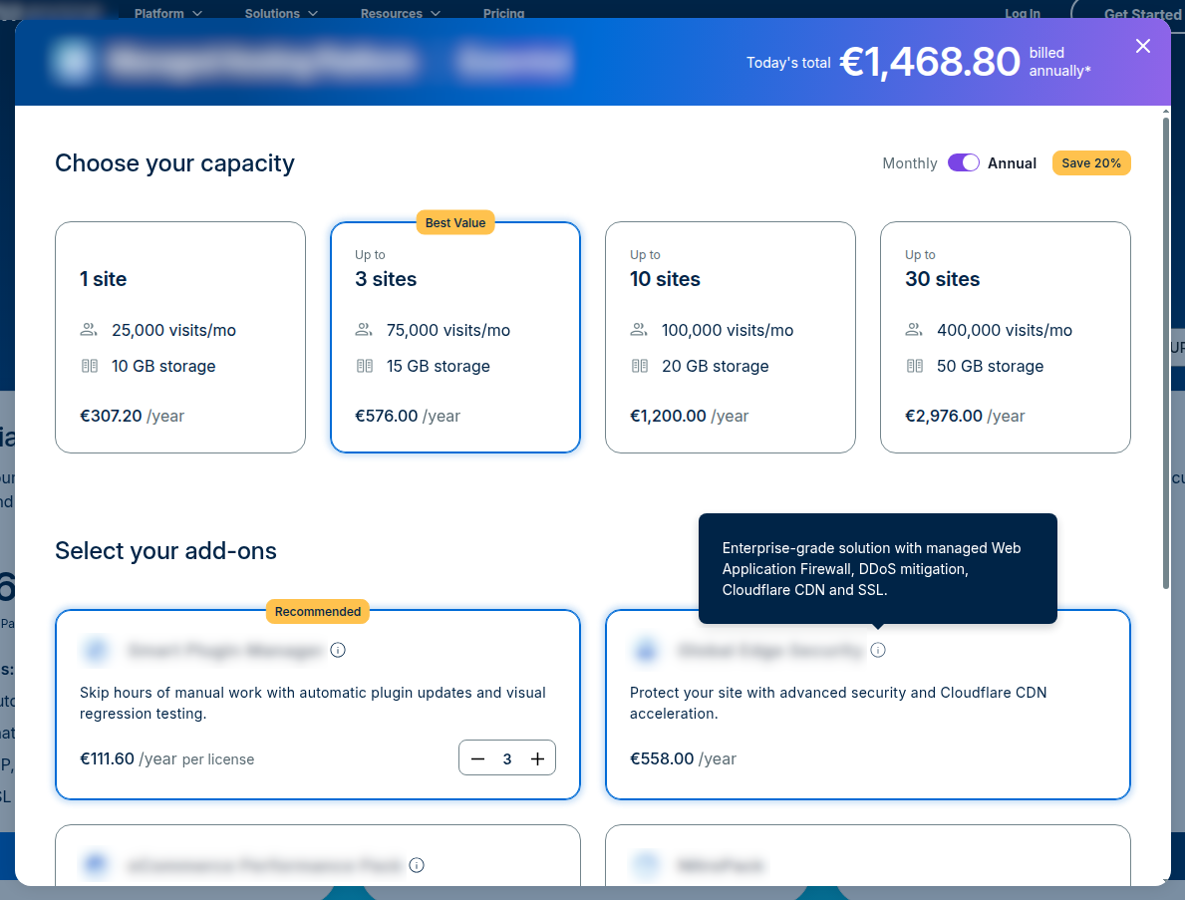
Task: Click the license quantity value 3
Action: [507, 758]
